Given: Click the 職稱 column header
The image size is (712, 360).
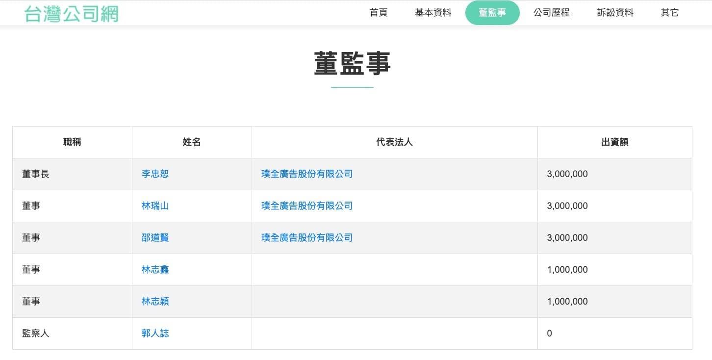Looking at the screenshot, I should pyautogui.click(x=72, y=142).
